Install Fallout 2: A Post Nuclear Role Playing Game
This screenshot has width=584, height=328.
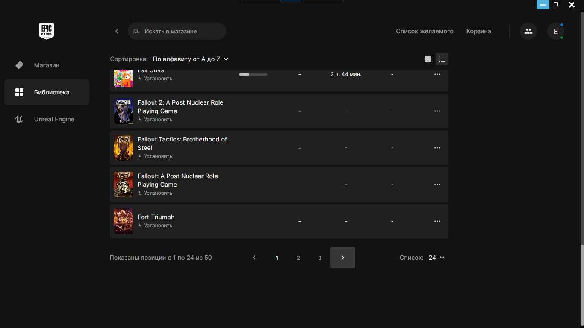point(155,120)
